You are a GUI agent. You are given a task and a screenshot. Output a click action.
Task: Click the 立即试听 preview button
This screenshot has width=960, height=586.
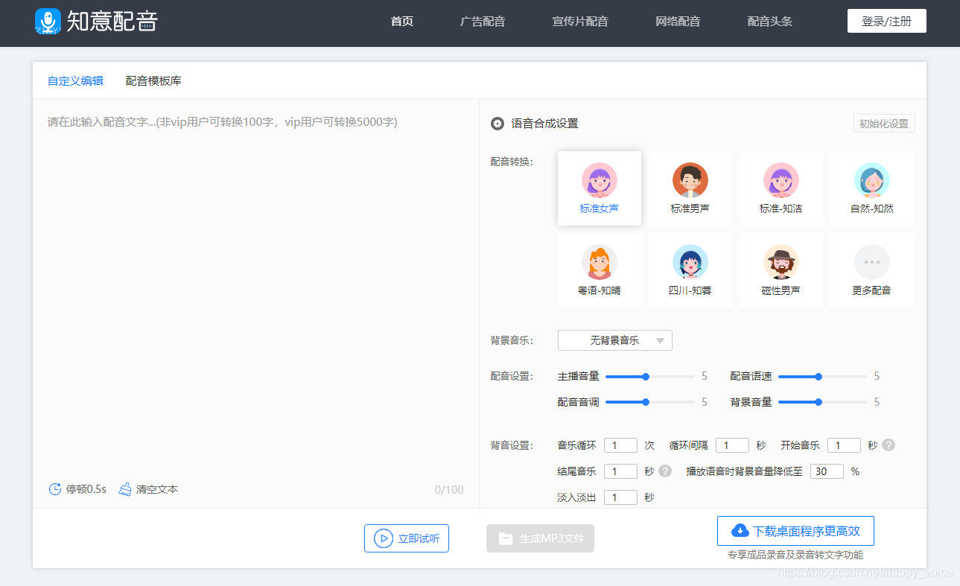point(406,538)
